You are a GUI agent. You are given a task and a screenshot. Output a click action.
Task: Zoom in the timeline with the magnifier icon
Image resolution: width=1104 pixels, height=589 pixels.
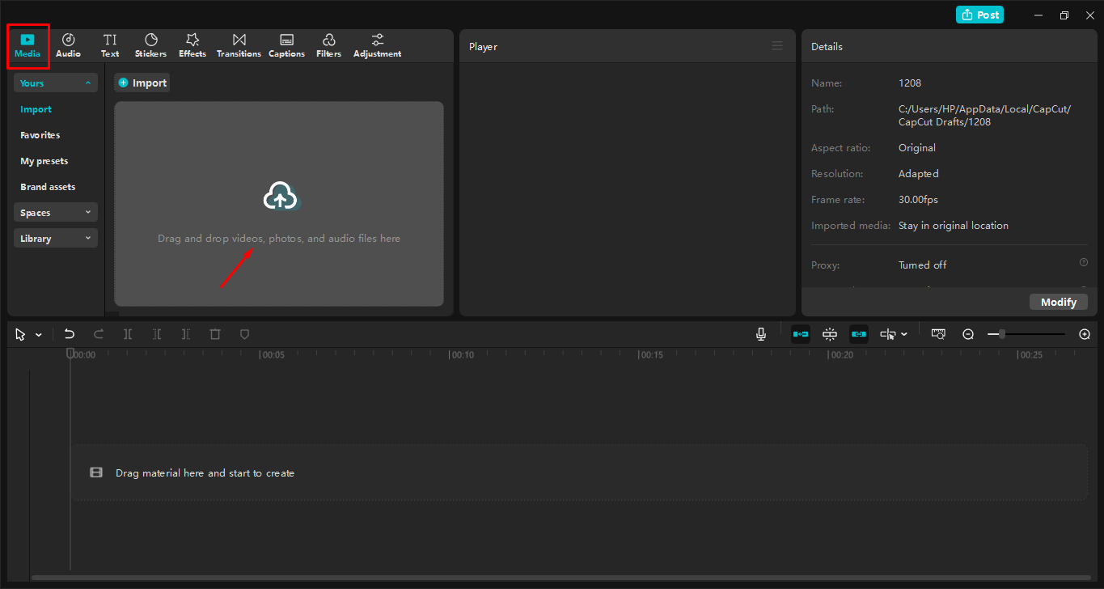tap(1084, 333)
